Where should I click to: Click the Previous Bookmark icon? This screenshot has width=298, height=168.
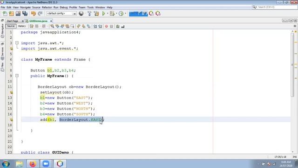coord(79,26)
